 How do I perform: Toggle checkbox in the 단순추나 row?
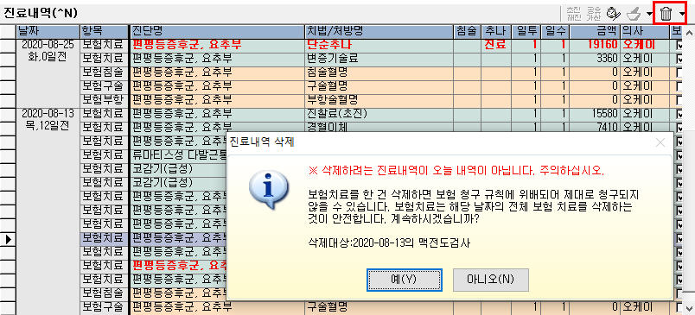click(680, 45)
